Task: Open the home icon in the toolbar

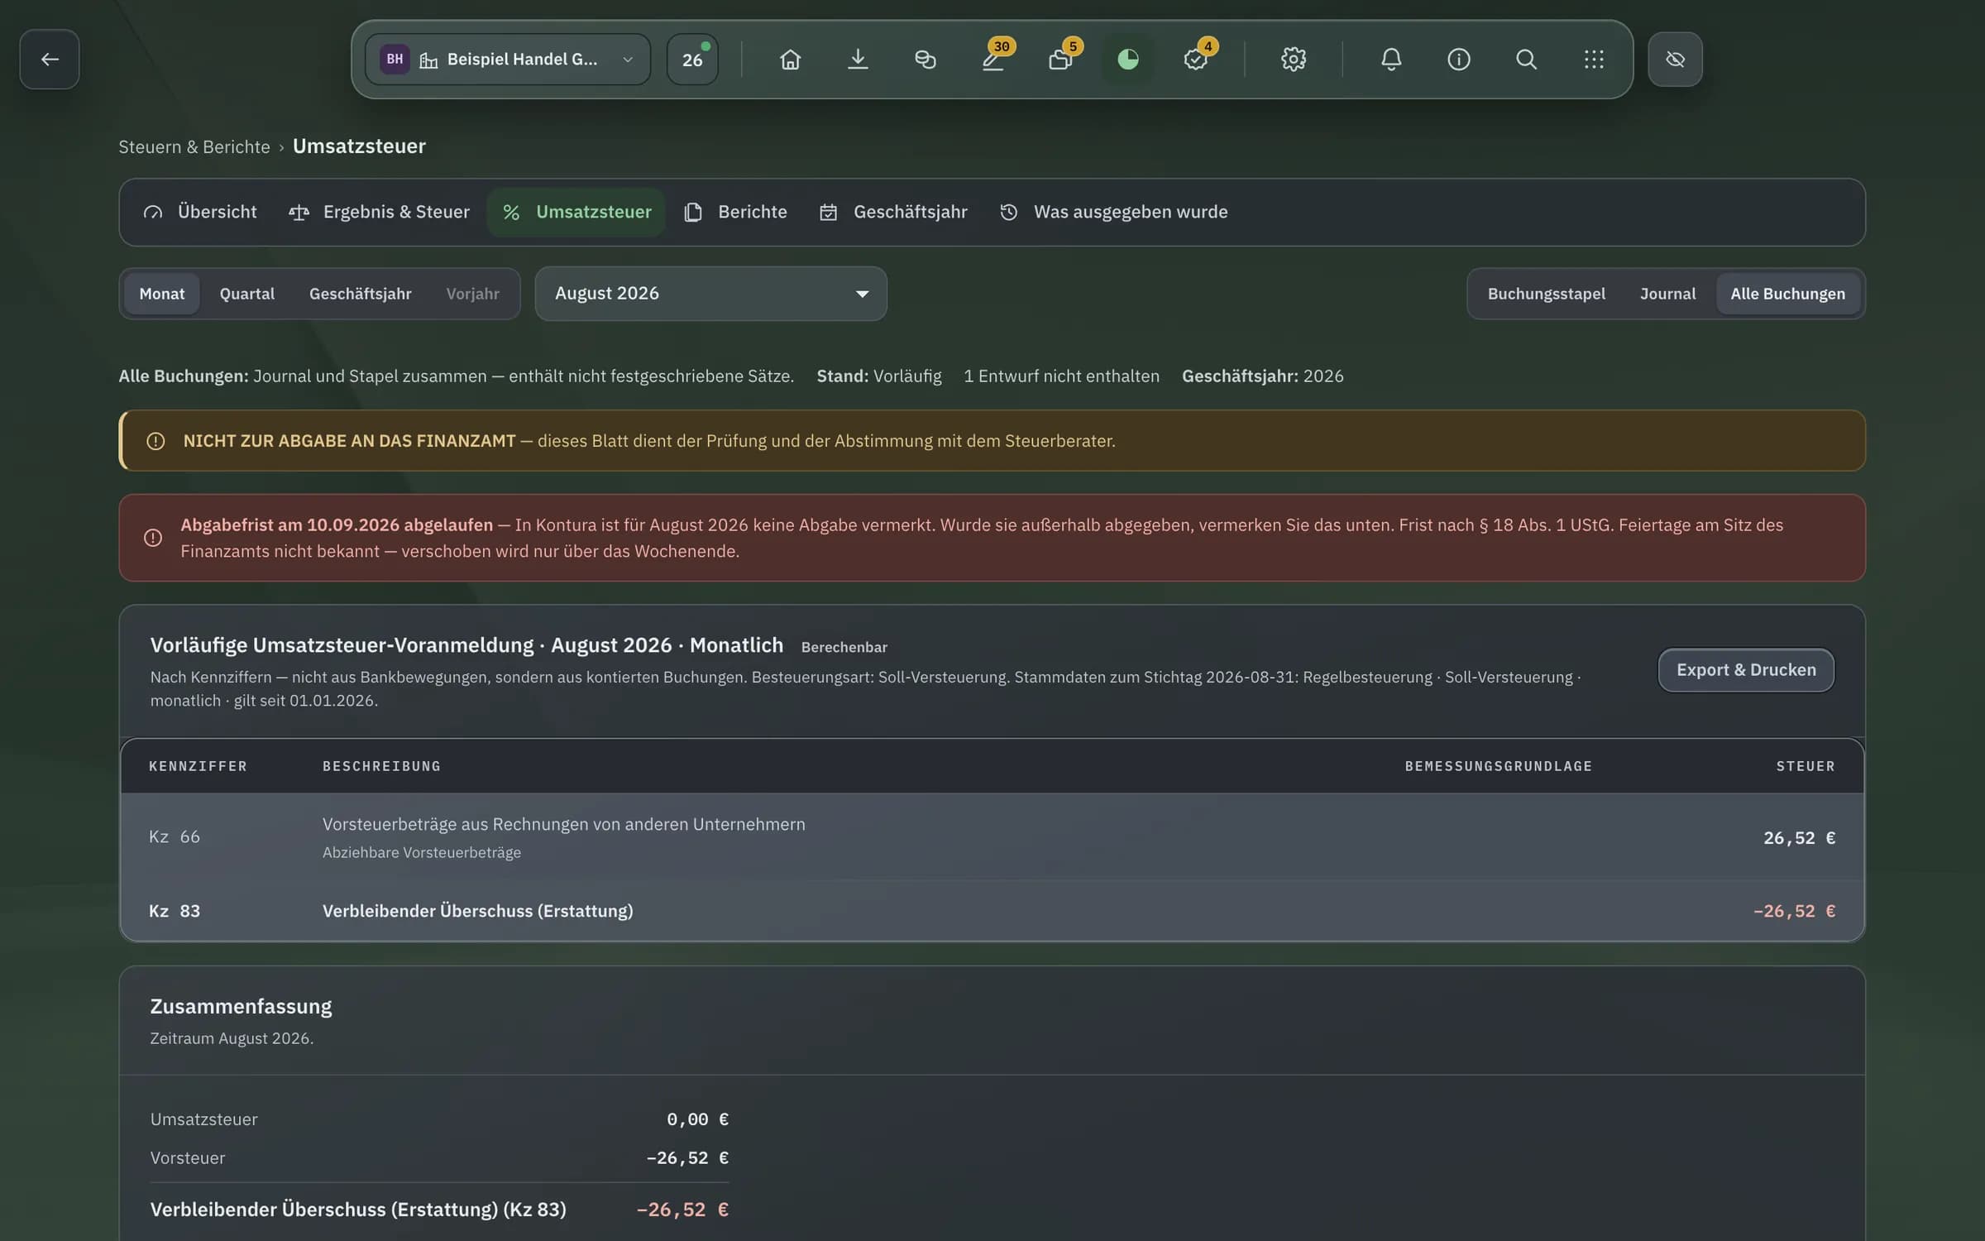Action: pyautogui.click(x=790, y=59)
